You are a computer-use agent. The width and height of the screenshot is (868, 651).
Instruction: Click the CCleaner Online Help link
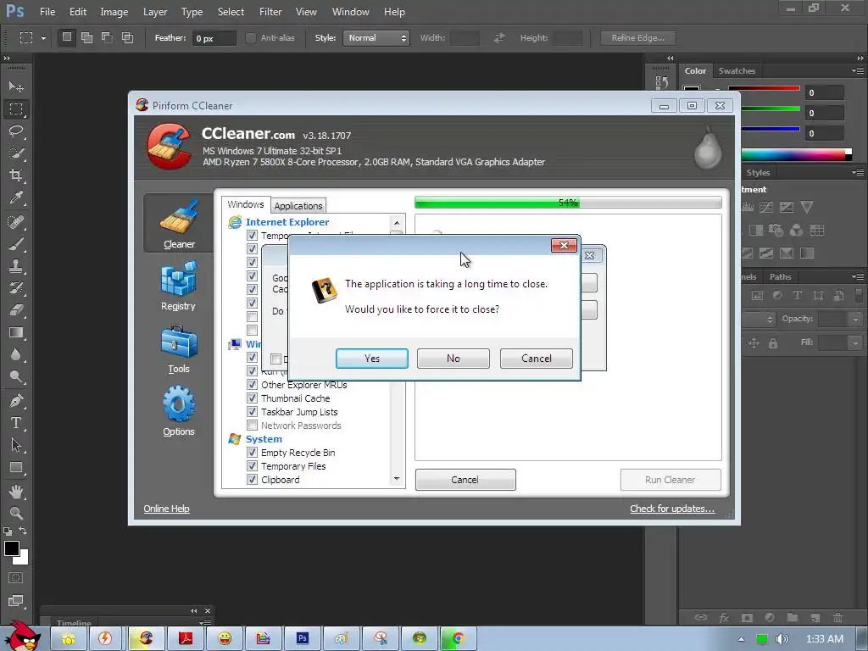point(167,509)
